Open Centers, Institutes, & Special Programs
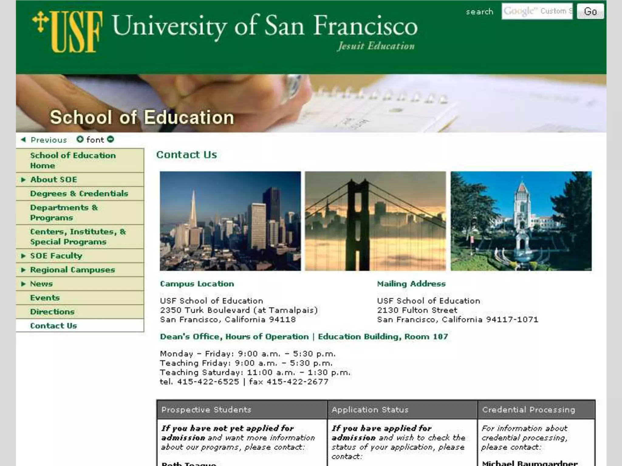Screen dimensions: 622x466 tap(78, 237)
